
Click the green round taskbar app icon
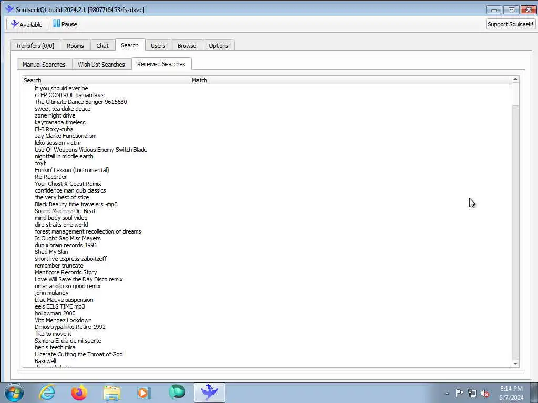point(177,393)
